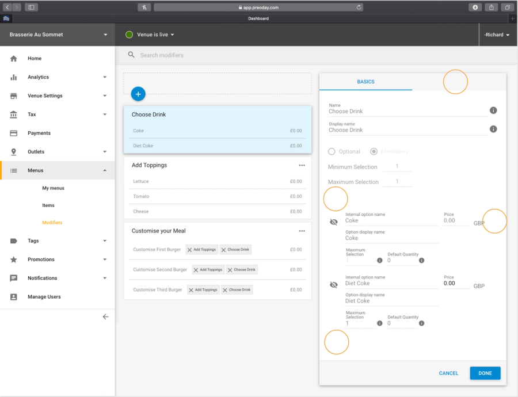Image resolution: width=518 pixels, height=397 pixels.
Task: Click the Tax bank icon
Action: [x=14, y=114]
